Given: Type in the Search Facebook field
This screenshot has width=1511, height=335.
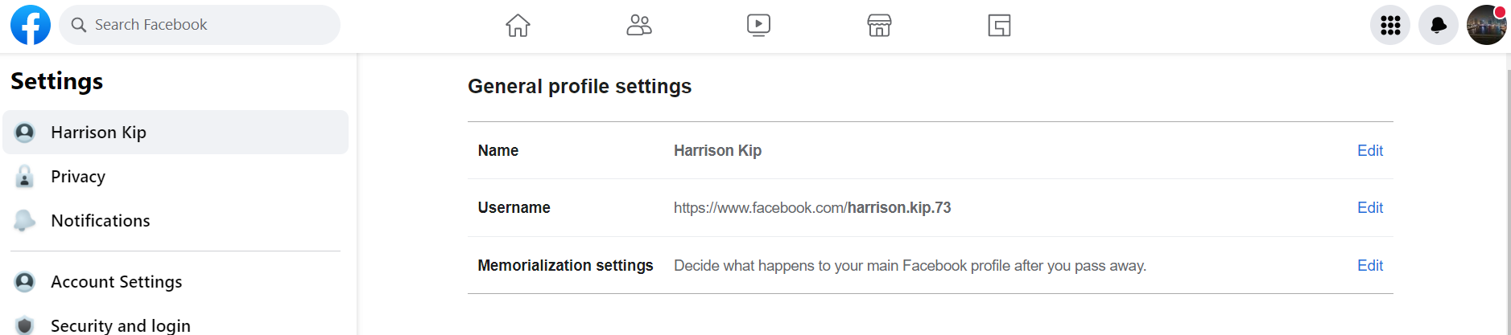Looking at the screenshot, I should pyautogui.click(x=209, y=25).
